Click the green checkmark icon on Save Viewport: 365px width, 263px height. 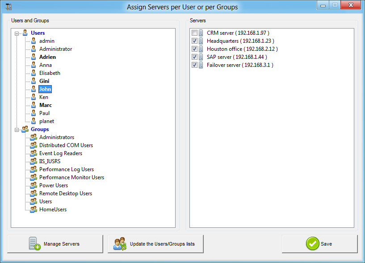(313, 243)
